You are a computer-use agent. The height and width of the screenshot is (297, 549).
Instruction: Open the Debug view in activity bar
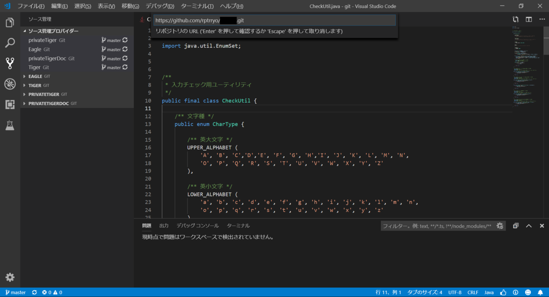(10, 84)
